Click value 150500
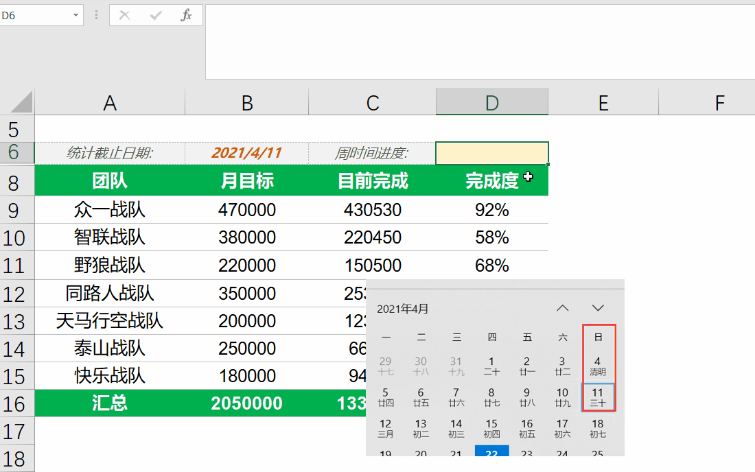This screenshot has height=472, width=755. 372,265
